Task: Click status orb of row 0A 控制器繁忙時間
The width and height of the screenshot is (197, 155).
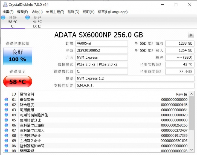Action: pos(6,146)
